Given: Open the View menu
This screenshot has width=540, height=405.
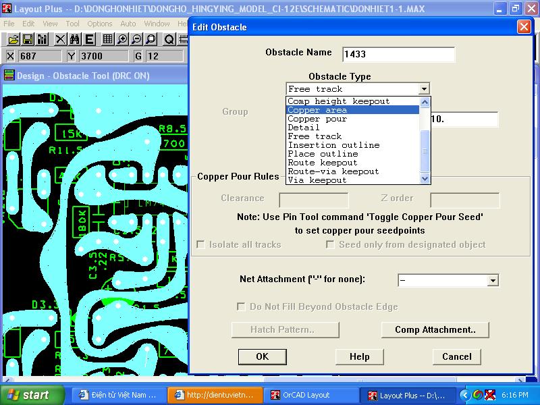Looking at the screenshot, I should pyautogui.click(x=50, y=24).
